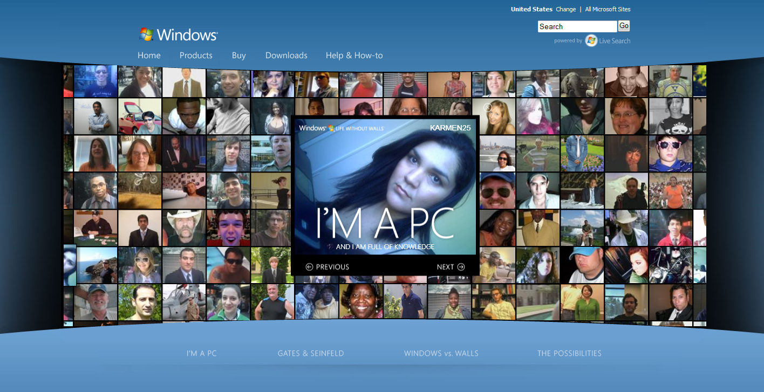The image size is (764, 392).
Task: Select the I'M A PC tab
Action: (x=201, y=353)
